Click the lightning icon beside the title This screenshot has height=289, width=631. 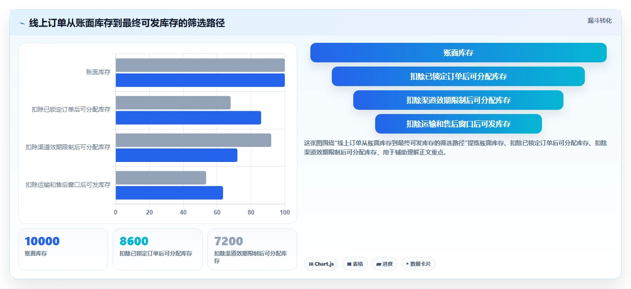point(22,23)
